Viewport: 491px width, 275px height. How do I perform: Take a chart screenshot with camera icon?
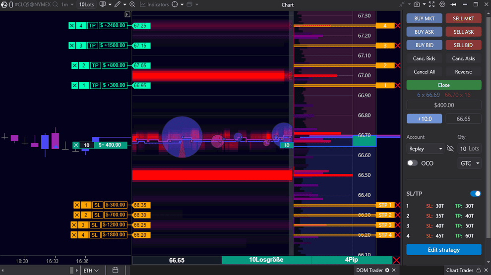click(x=417, y=4)
